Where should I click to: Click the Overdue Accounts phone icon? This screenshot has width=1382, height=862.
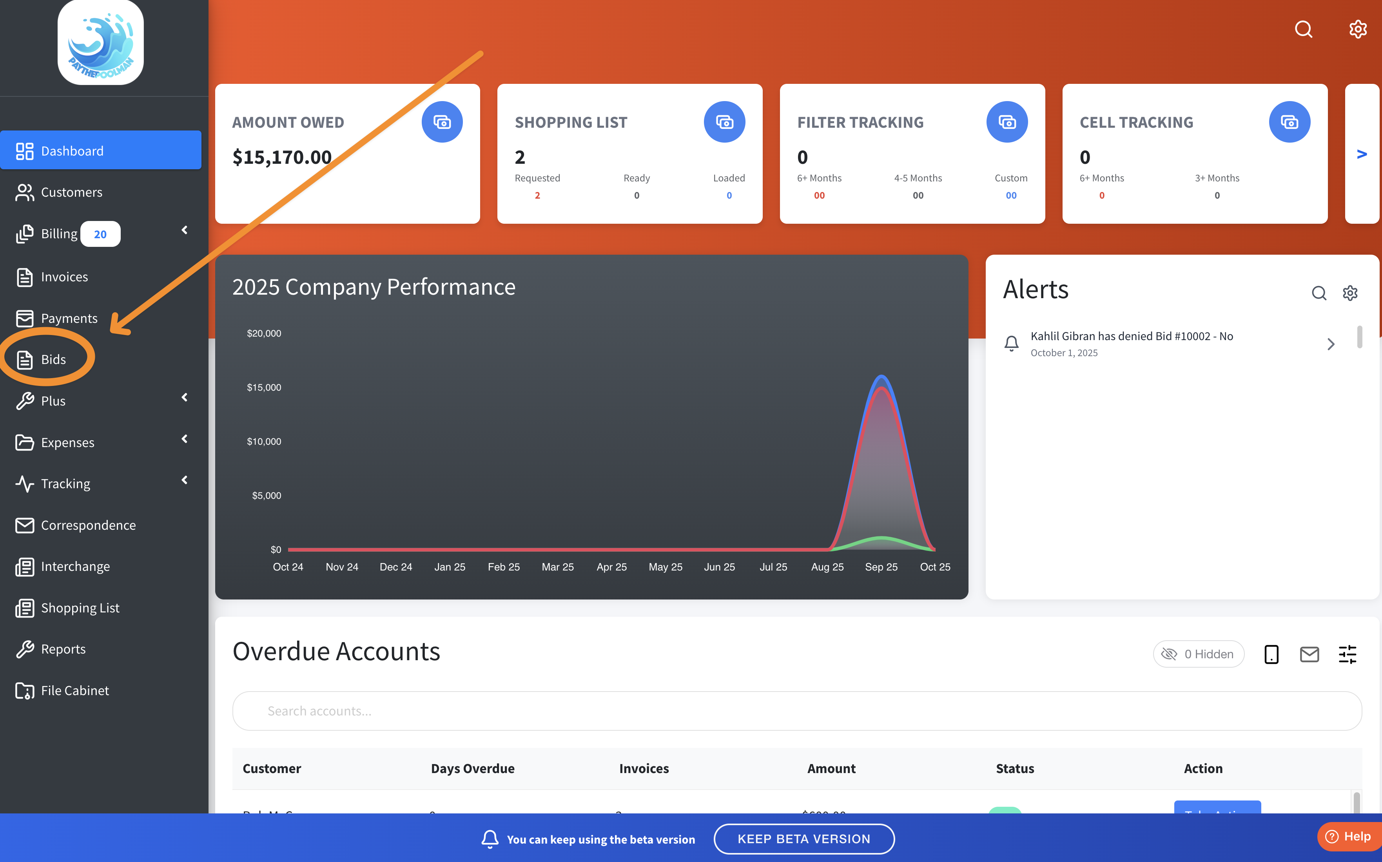tap(1271, 654)
